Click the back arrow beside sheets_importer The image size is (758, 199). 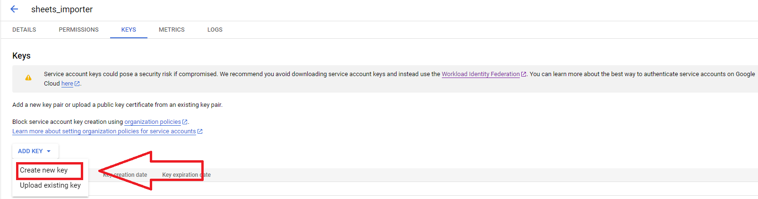pos(14,9)
